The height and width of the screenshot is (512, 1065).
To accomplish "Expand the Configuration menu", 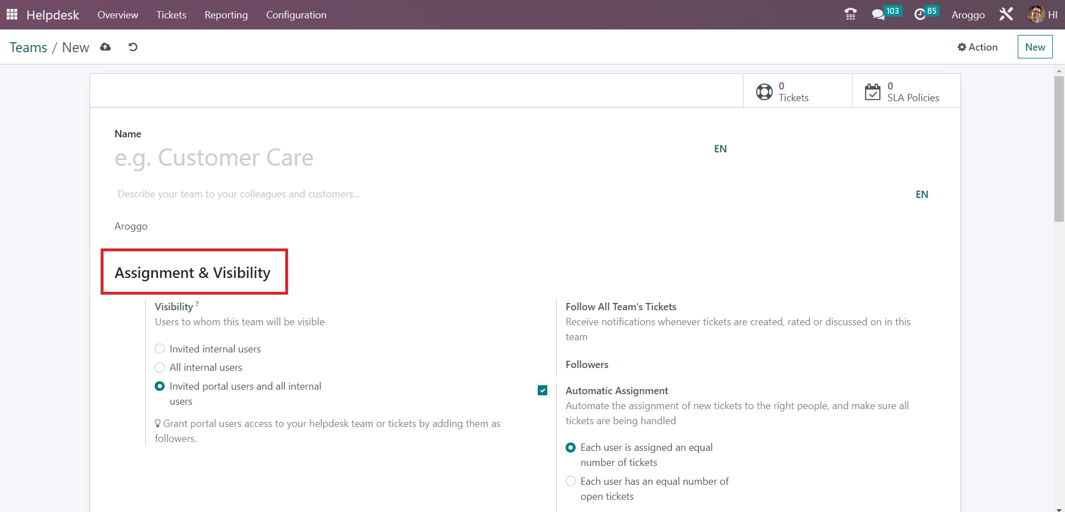I will tap(296, 14).
